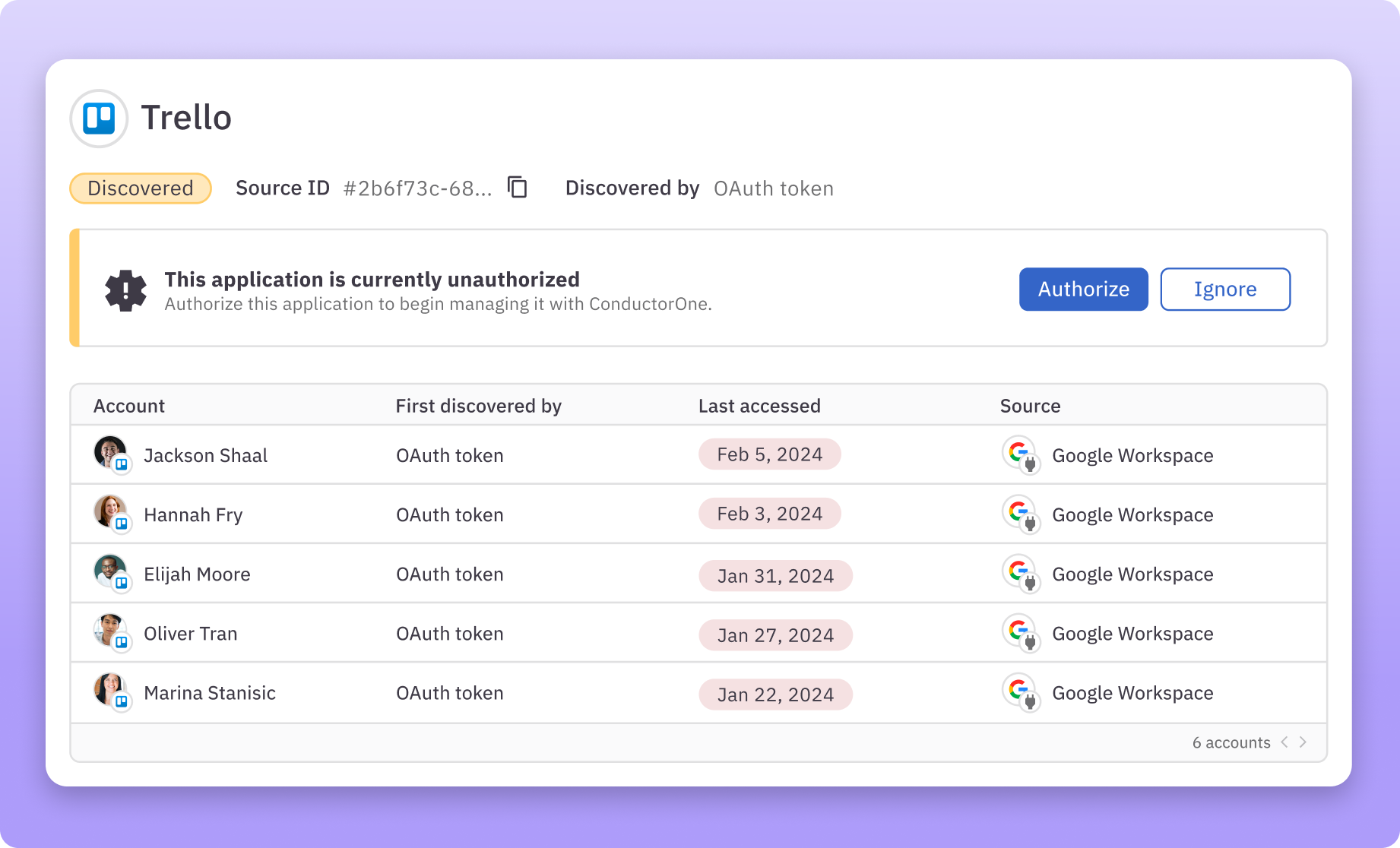
Task: Click the Google Workspace icon for Marina Stanisic
Action: click(x=1021, y=692)
